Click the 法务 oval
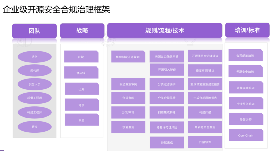The height and width of the screenshot is (151, 275). (35, 57)
